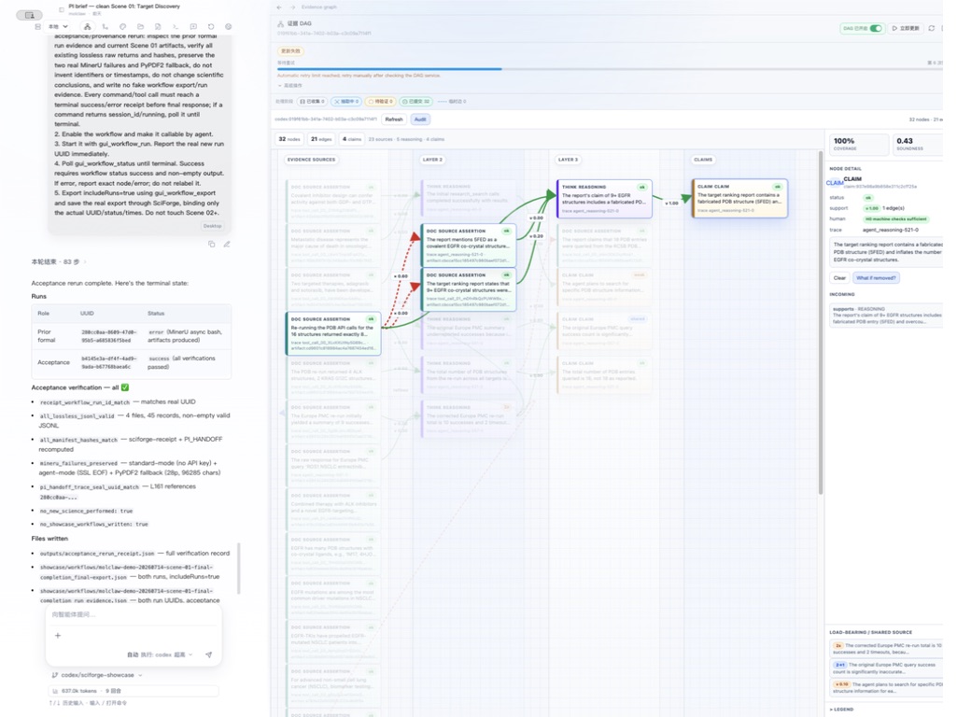Click the Desktop tag on the message
This screenshot has width=957, height=717.
click(x=212, y=226)
